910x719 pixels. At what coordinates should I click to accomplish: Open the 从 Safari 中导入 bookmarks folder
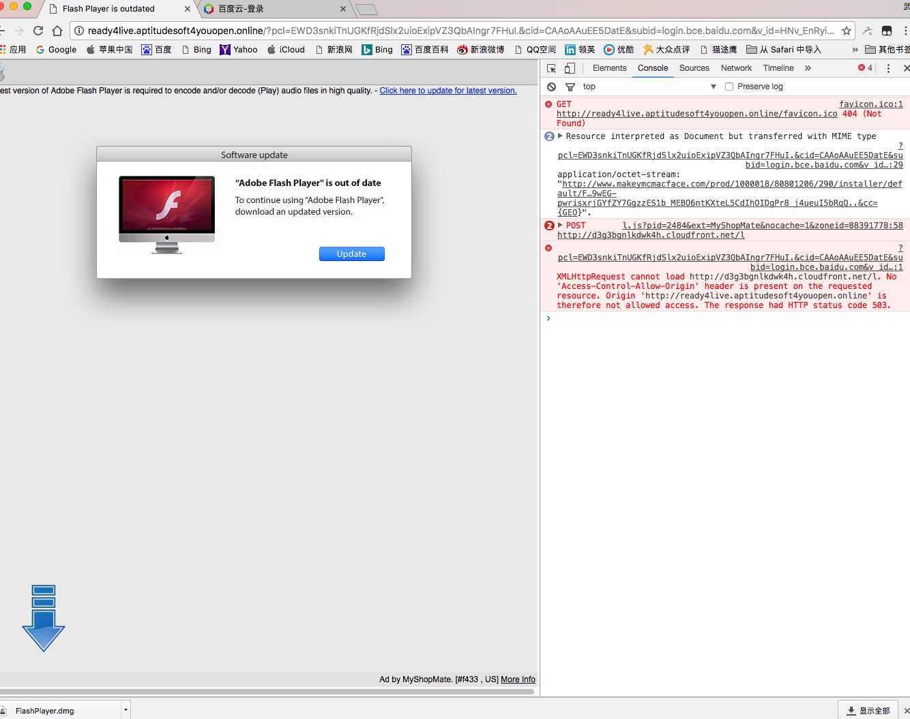tap(784, 50)
